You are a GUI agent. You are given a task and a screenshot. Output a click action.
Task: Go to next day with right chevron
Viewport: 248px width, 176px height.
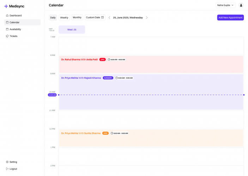(147, 18)
